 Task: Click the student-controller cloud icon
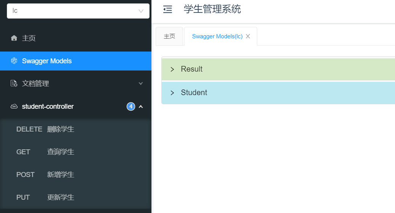click(14, 106)
